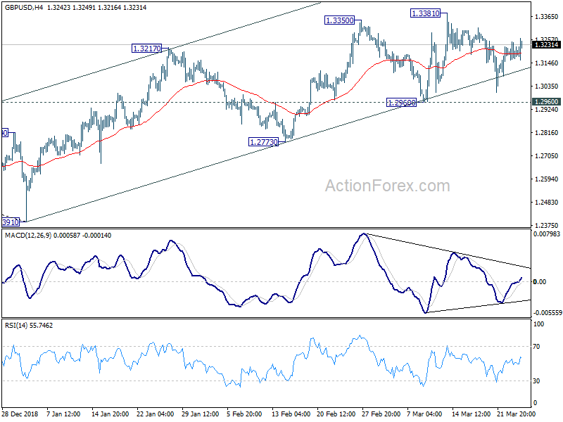Click the 1.33500 price label
Screen dimensions: 563x422
click(339, 20)
